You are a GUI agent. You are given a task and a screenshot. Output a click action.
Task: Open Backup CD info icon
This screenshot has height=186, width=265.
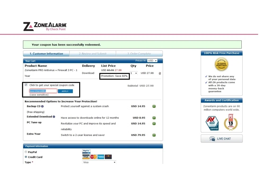pyautogui.click(x=42, y=106)
